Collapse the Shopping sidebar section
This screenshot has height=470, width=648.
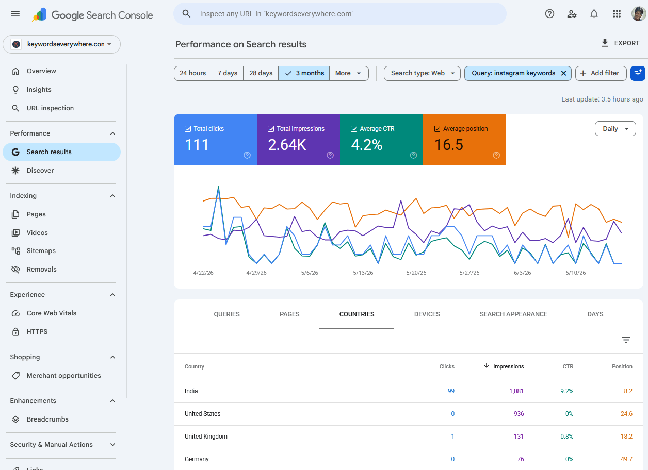(112, 357)
